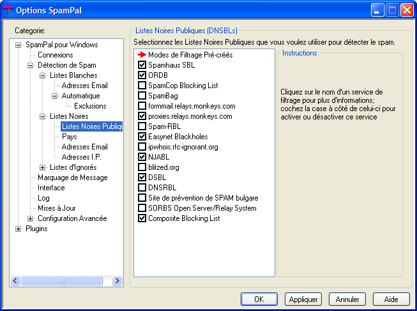Open the Log category

43,198
